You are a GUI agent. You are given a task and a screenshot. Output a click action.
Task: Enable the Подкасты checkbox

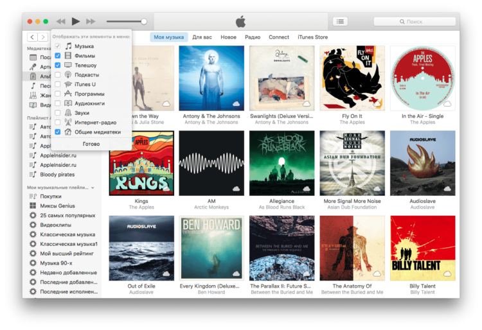click(x=57, y=74)
